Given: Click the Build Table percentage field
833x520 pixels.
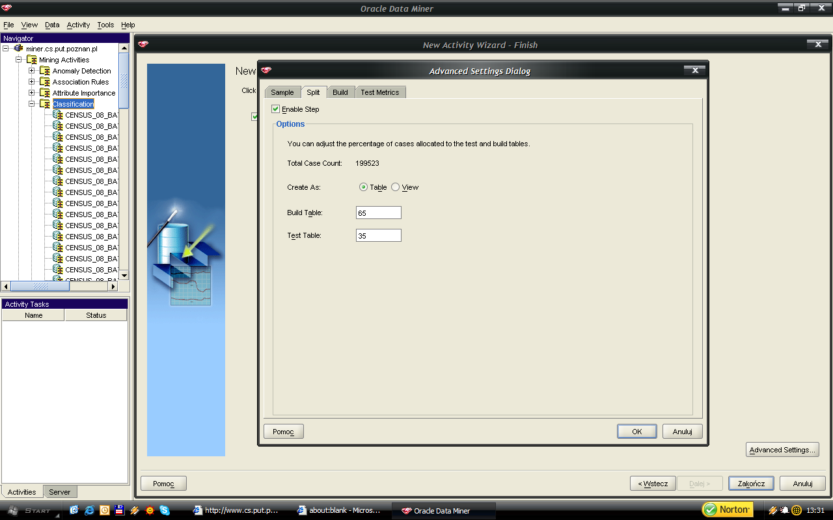Looking at the screenshot, I should point(379,213).
